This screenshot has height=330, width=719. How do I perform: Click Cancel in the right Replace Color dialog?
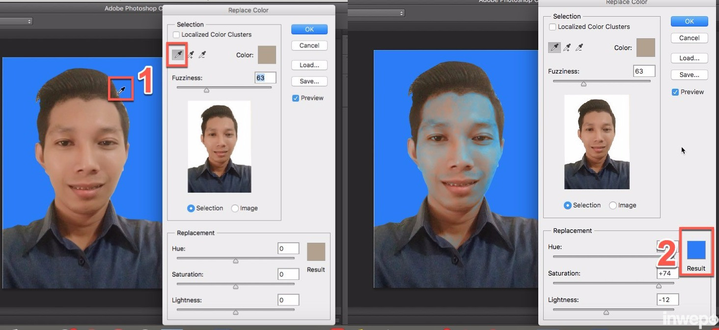689,38
